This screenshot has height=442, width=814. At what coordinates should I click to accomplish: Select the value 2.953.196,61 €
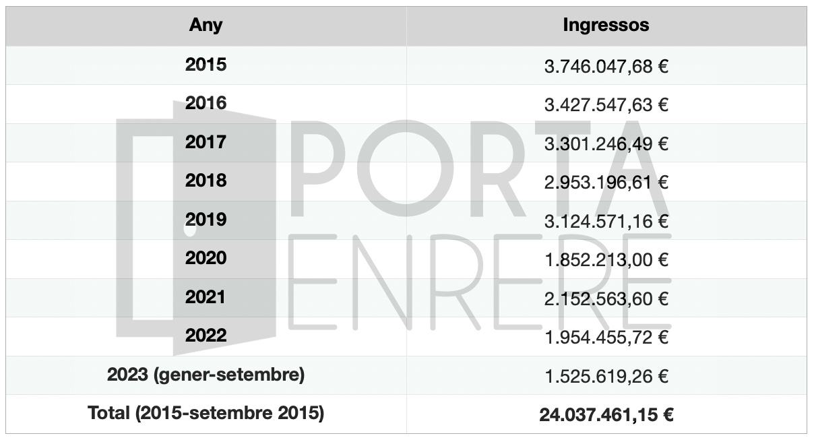(606, 183)
